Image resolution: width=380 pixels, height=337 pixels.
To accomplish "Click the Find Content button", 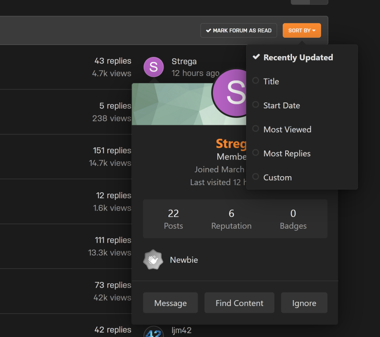I will click(239, 303).
